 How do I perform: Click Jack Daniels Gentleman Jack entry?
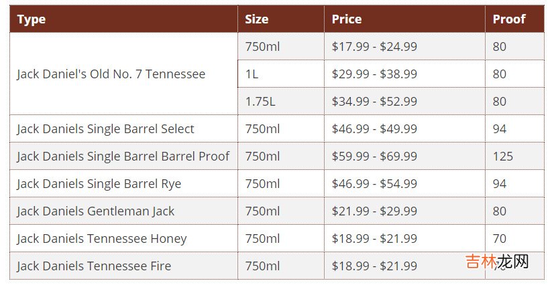[x=95, y=211]
